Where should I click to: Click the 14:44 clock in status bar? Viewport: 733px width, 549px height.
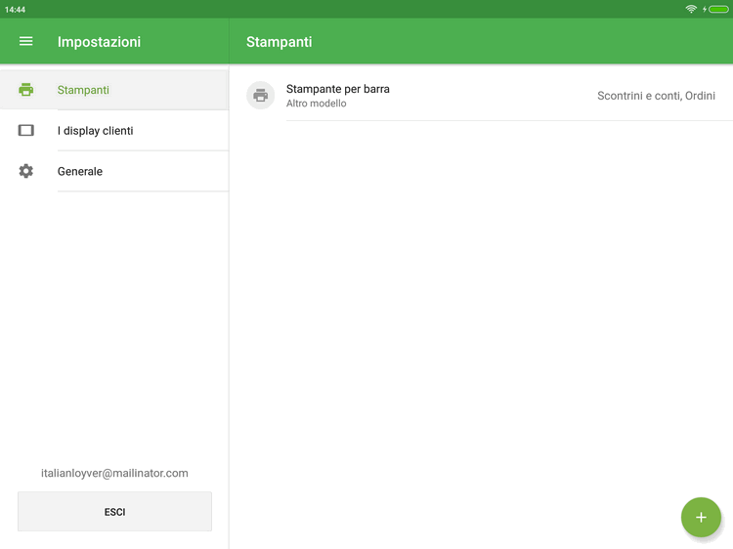[x=15, y=9]
